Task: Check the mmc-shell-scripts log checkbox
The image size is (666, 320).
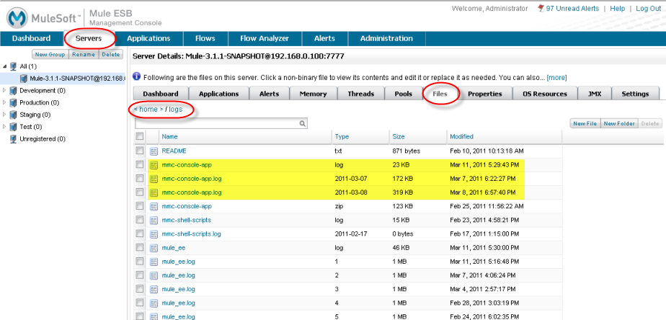Action: [139, 220]
